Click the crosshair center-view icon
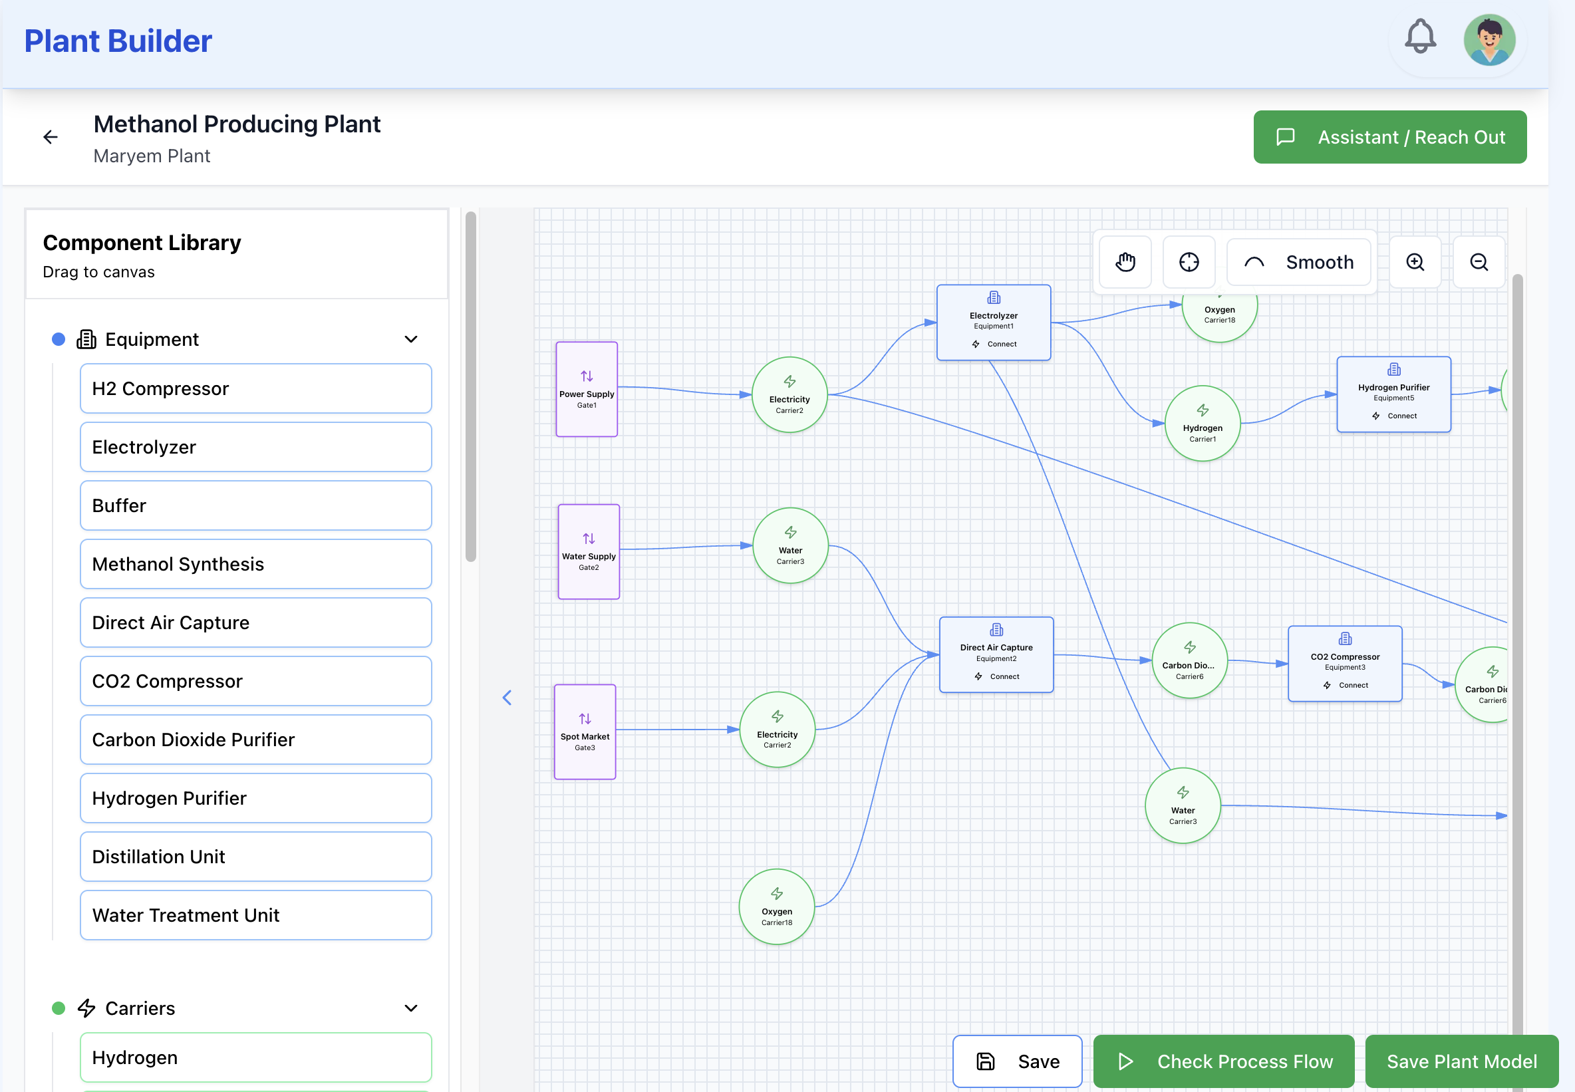Screen dimensions: 1575x1092 (x=1189, y=262)
